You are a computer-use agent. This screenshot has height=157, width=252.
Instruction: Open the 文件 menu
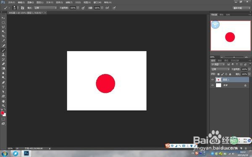click(12, 3)
